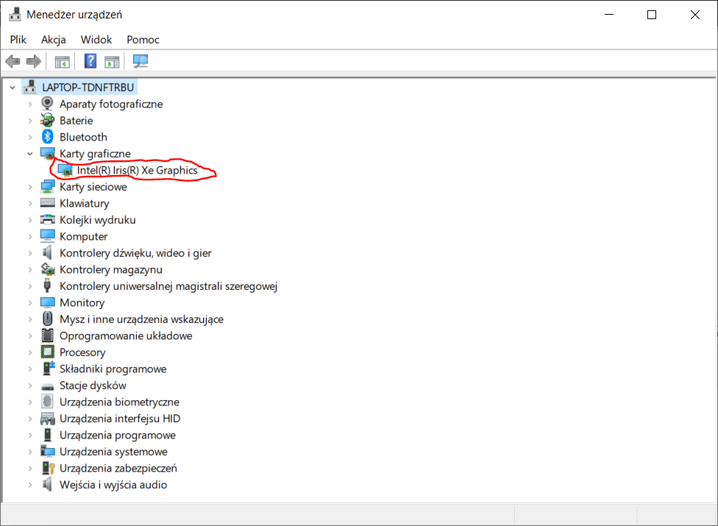Viewport: 718px width, 526px height.
Task: Click the Oprogramowanie układowe firmware chip icon
Action: click(48, 335)
